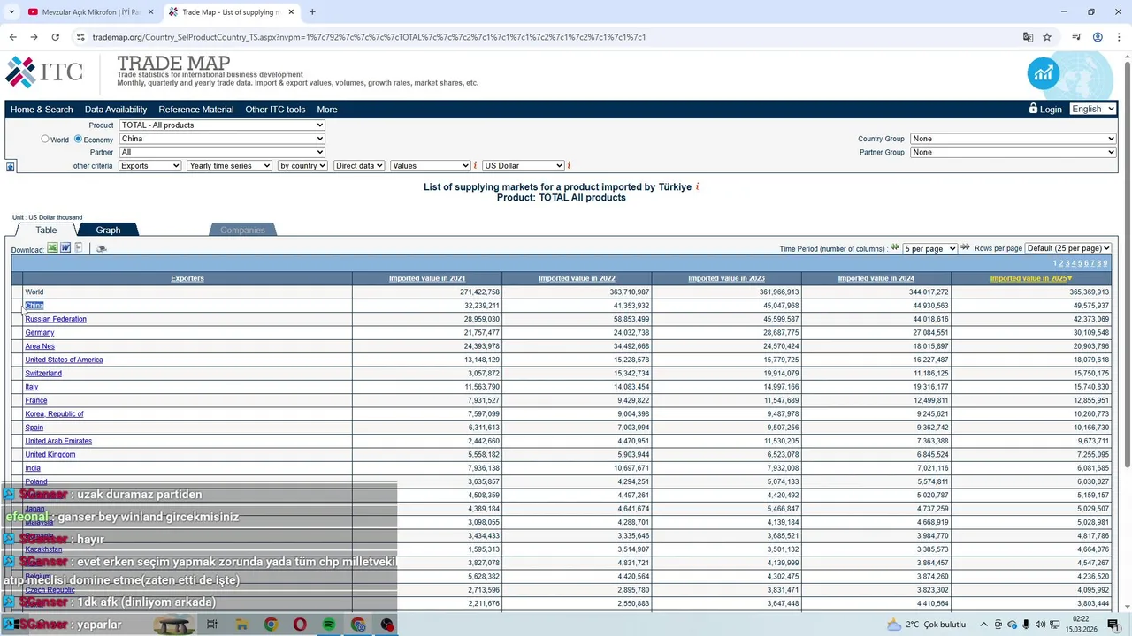Viewport: 1132px width, 636px height.
Task: Open new browser tab
Action: pos(312,11)
